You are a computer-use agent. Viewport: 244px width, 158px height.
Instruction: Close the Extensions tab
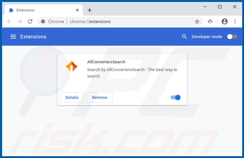point(77,10)
